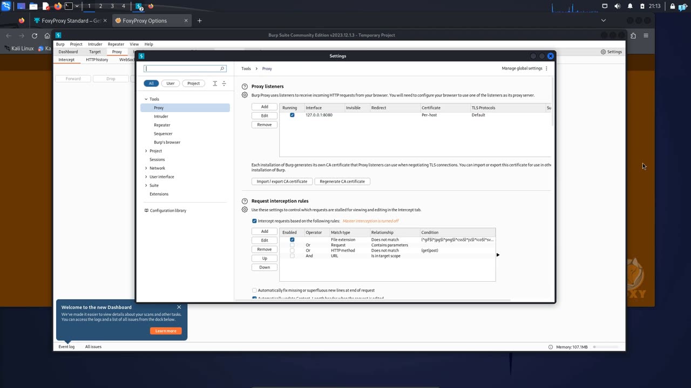Open the Firefox list all tabs chevron
691x388 pixels.
coord(604,20)
